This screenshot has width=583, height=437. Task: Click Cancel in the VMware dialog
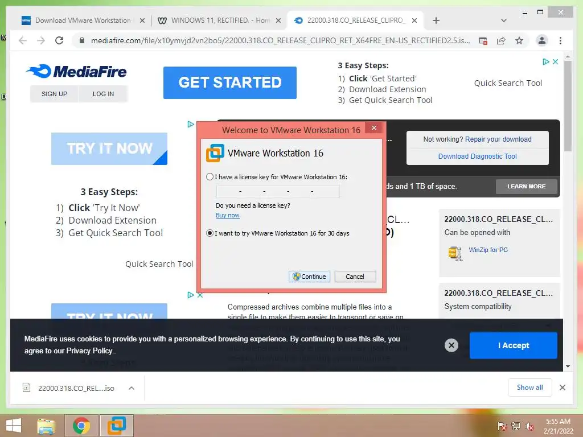[355, 277]
